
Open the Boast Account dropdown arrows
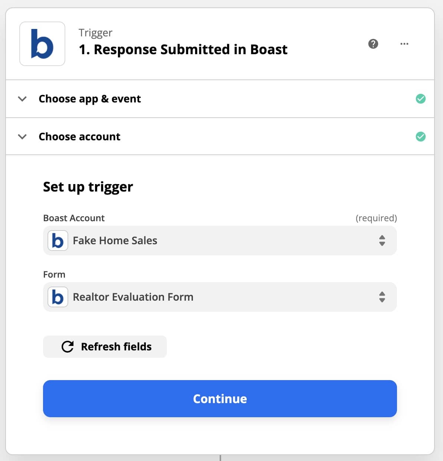[x=382, y=241]
